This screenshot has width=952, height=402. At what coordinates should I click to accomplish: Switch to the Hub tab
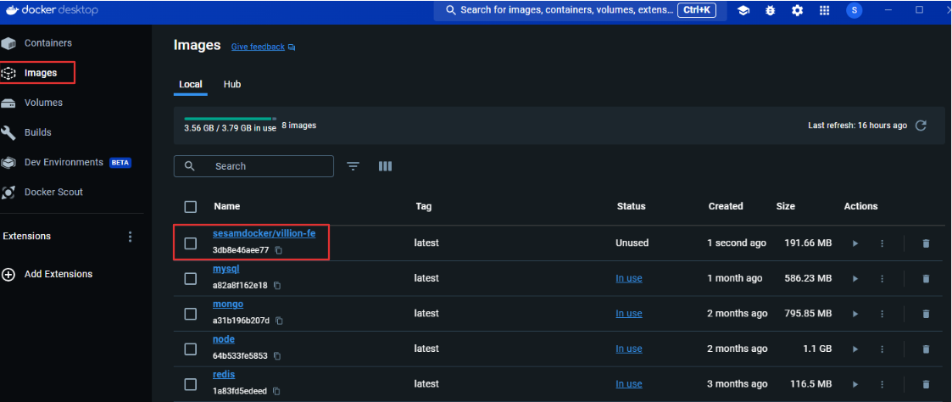(232, 85)
